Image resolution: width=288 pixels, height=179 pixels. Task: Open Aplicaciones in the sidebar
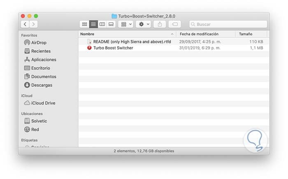point(40,60)
